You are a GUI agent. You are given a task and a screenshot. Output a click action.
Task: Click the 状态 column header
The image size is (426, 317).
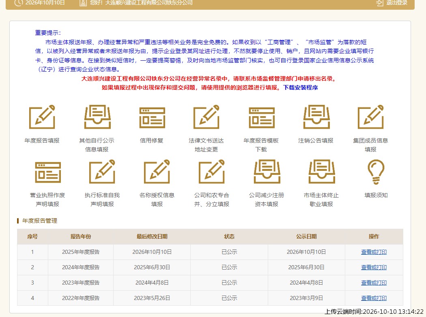tap(229, 237)
